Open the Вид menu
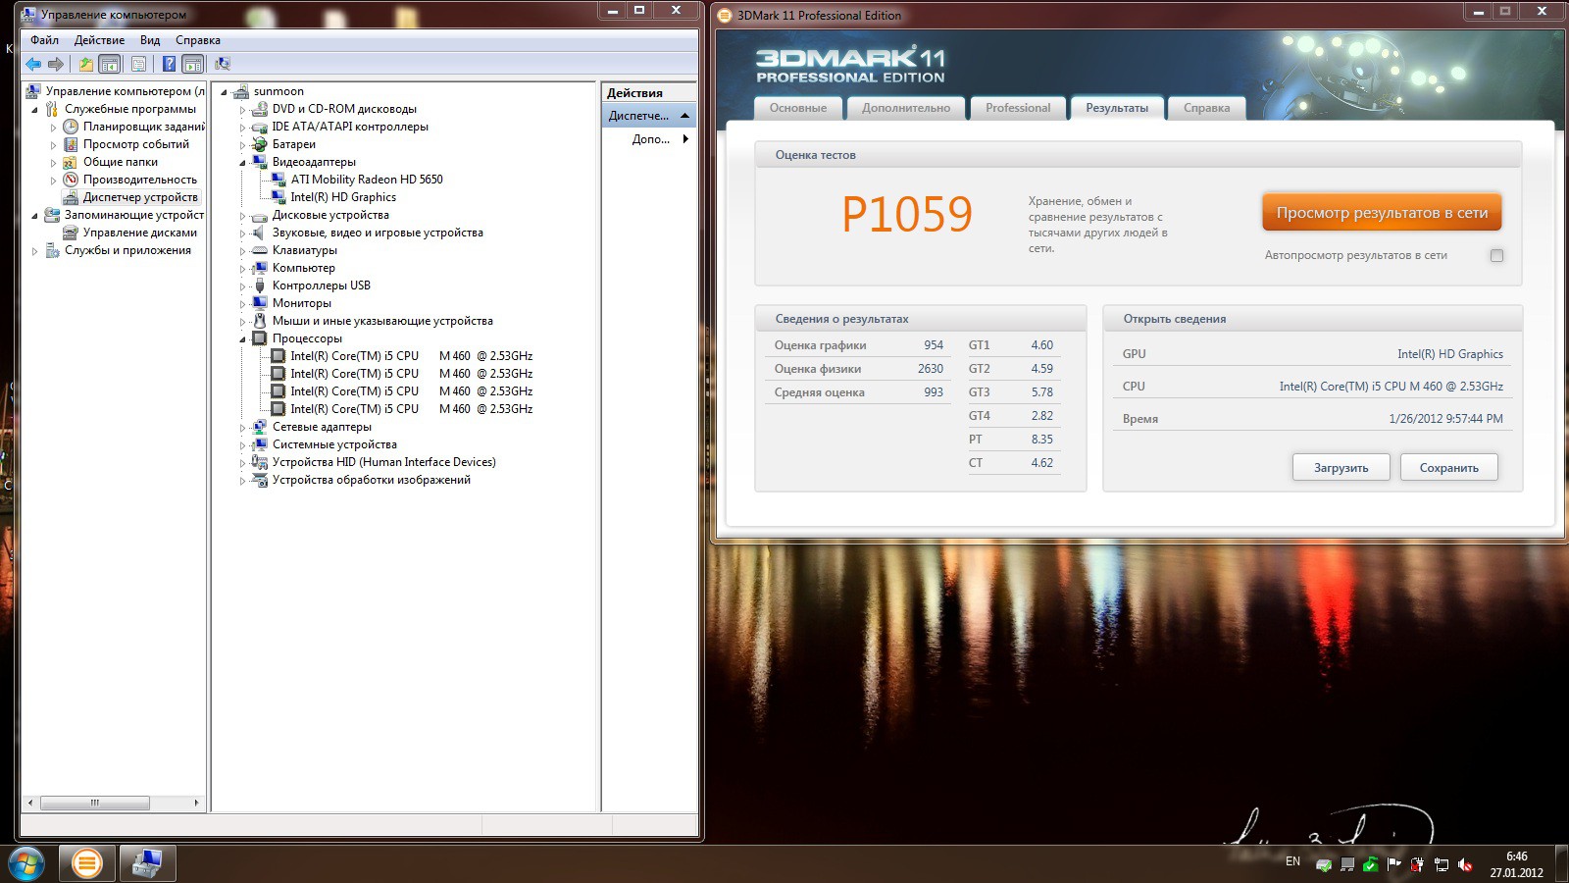 click(x=150, y=40)
